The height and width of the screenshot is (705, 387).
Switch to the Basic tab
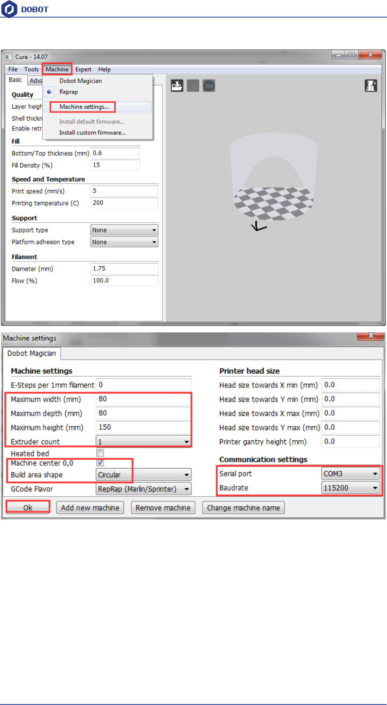[16, 80]
